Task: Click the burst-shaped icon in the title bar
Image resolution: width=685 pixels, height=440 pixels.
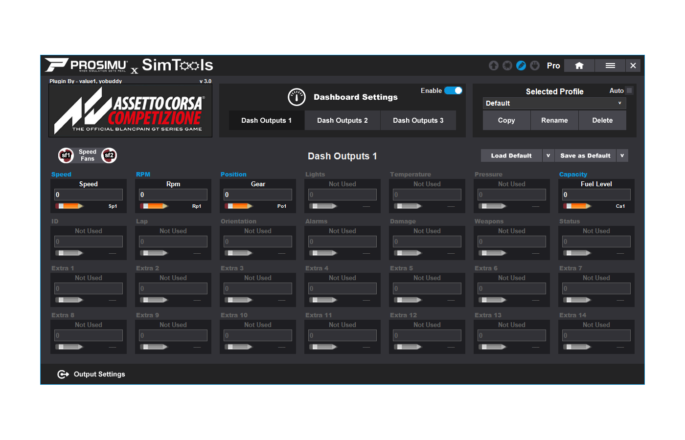Action: 507,66
